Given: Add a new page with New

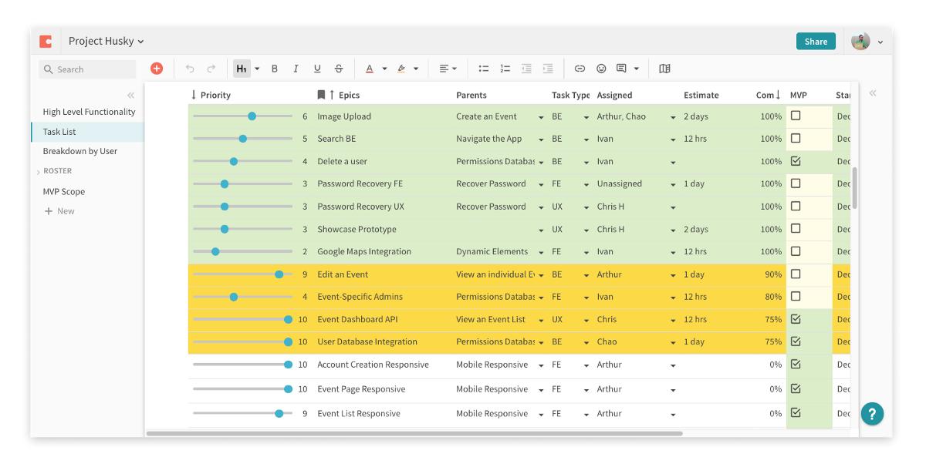Looking at the screenshot, I should click(59, 211).
